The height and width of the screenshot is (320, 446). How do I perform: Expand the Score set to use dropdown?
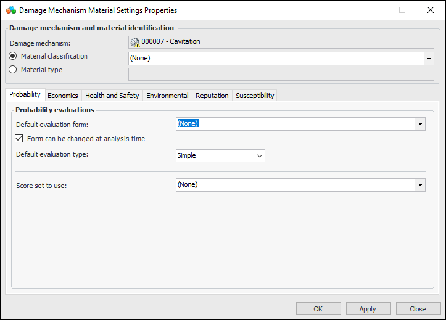[420, 185]
